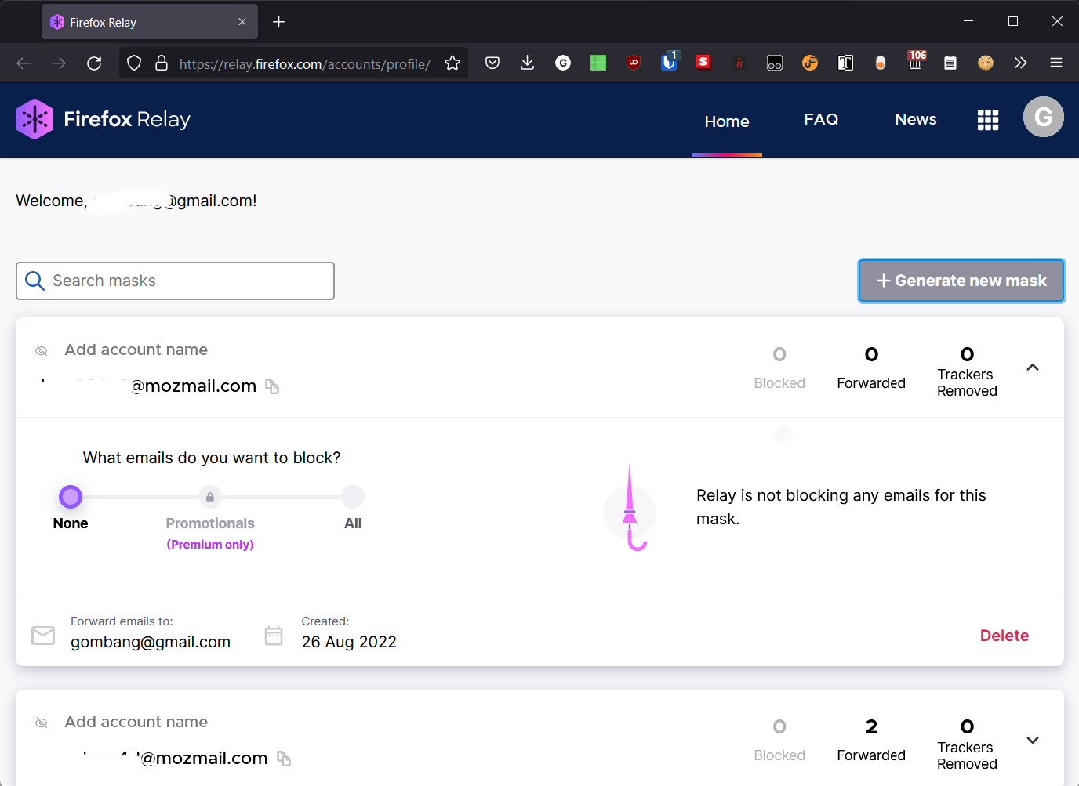Click the red S extension icon
The height and width of the screenshot is (786, 1079).
pos(703,62)
